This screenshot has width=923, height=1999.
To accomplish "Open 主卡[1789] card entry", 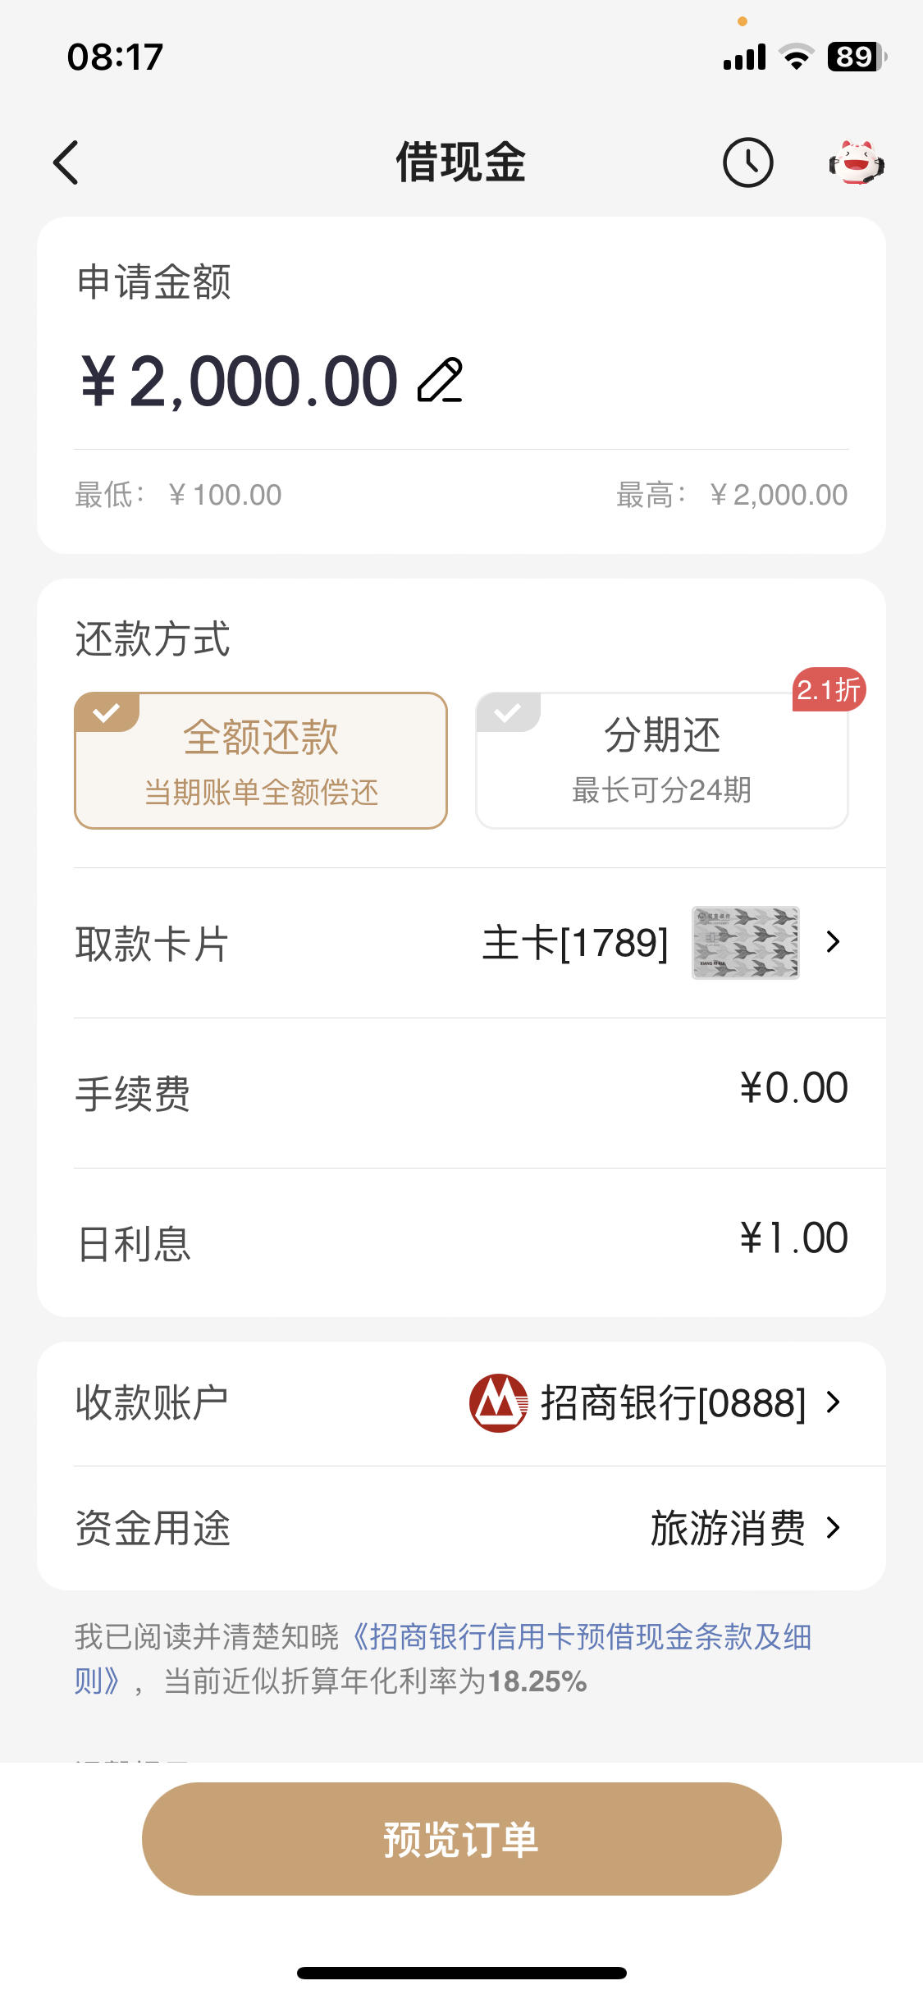I will coord(575,943).
